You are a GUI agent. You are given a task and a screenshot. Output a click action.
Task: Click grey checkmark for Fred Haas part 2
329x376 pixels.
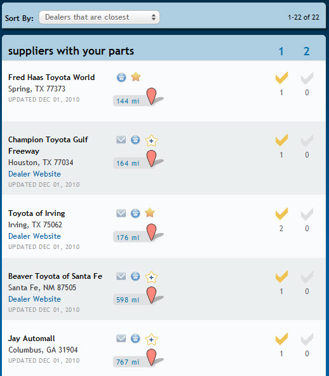(x=307, y=78)
